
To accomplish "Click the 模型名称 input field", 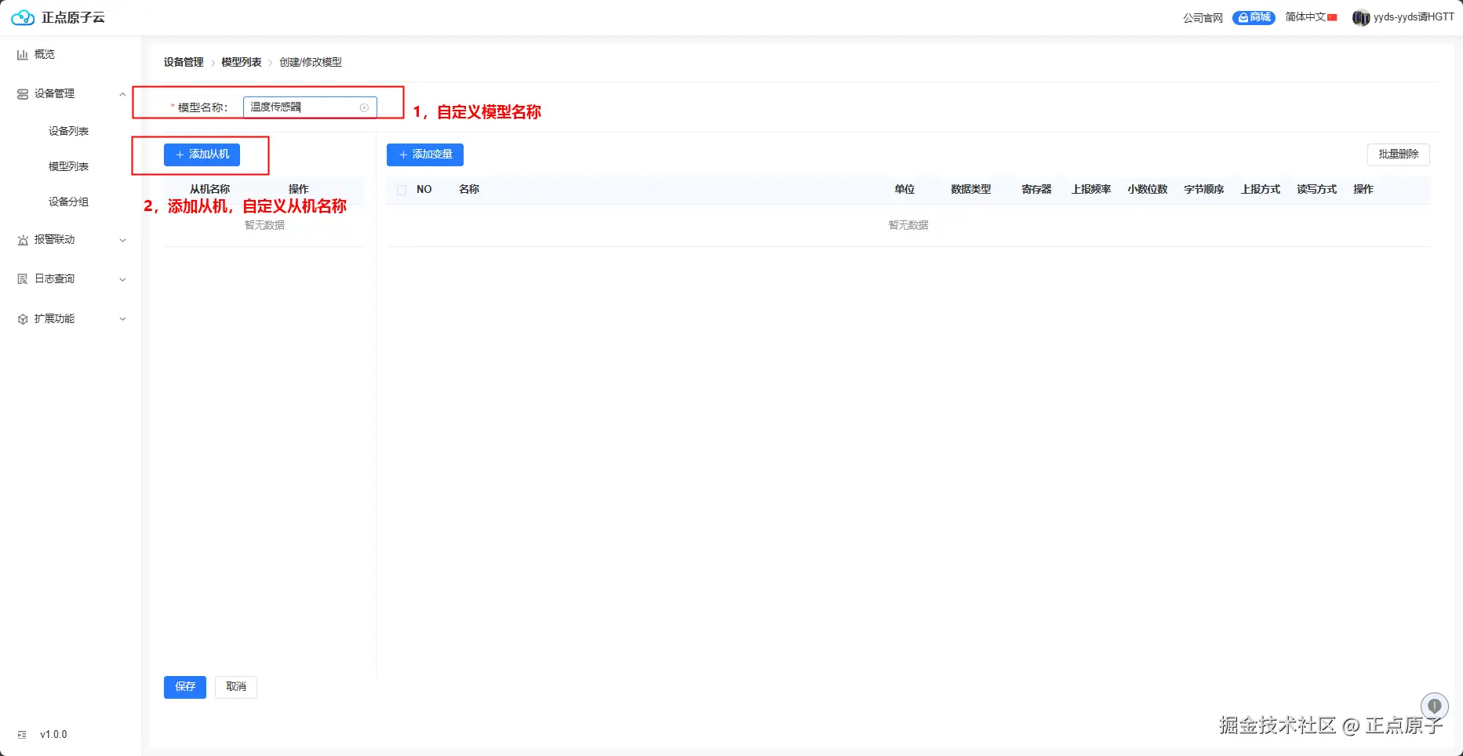I will [310, 107].
